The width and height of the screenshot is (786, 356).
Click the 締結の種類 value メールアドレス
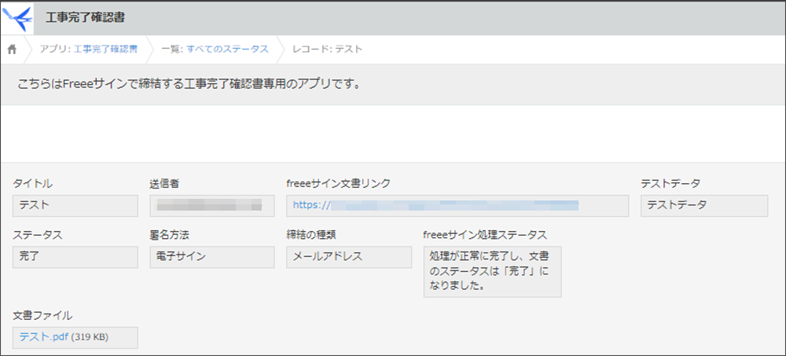pyautogui.click(x=349, y=257)
